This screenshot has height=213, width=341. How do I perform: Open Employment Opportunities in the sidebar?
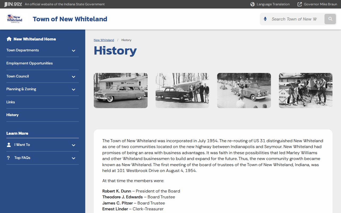30,63
